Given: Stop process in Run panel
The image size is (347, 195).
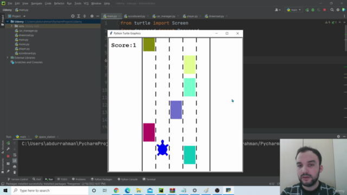Looking at the screenshot, I should (x=8, y=156).
